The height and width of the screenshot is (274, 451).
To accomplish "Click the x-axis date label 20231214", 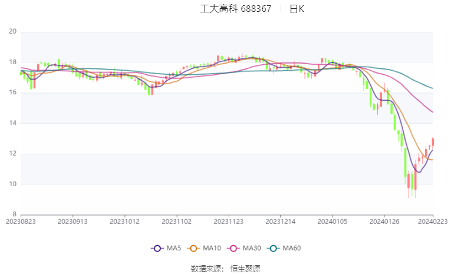I will 281,222.
